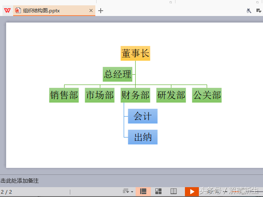Screen dimensions: 263x197
Task: Select the 财务部 box
Action: click(x=135, y=95)
